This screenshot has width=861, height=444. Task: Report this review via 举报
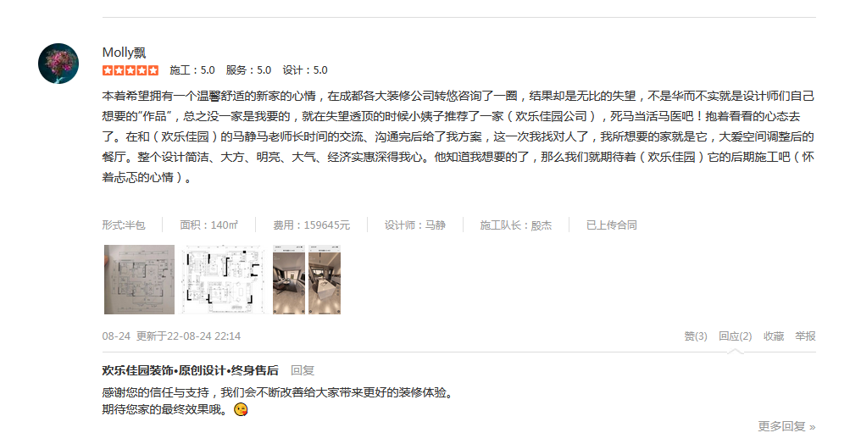(806, 336)
